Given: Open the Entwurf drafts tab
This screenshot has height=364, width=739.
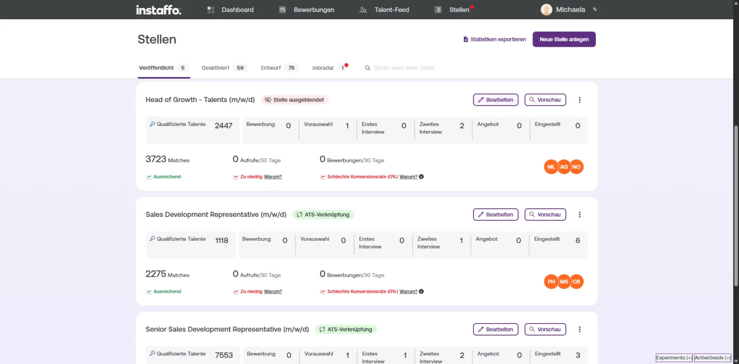Looking at the screenshot, I should point(280,68).
